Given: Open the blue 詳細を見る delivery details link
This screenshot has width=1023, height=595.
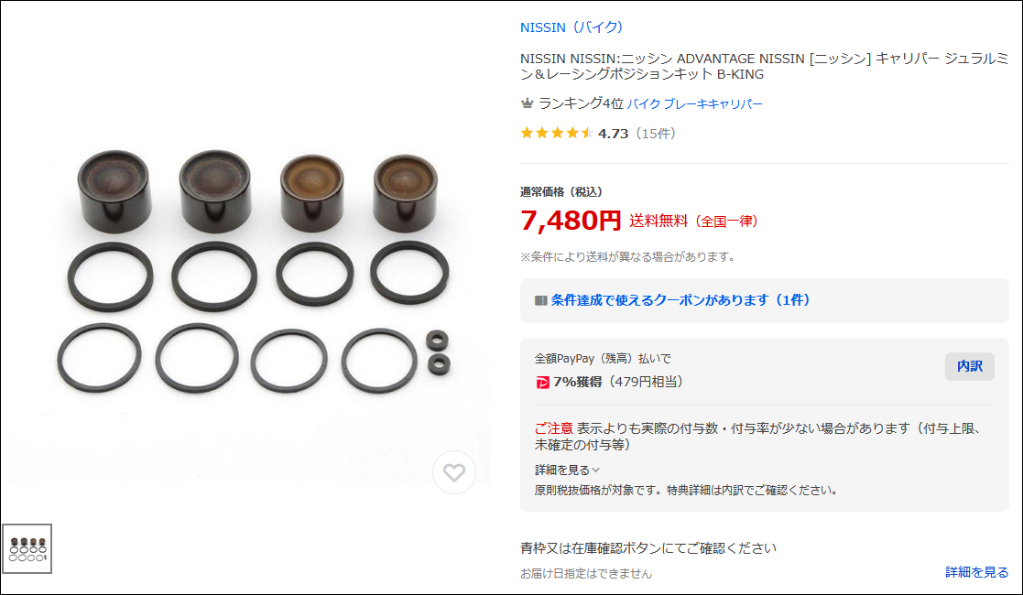Looking at the screenshot, I should point(976,572).
